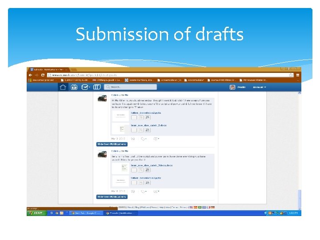This screenshot has height=240, width=320.
Task: Open the first 'Accommodation' bookmark
Action: [x=169, y=80]
